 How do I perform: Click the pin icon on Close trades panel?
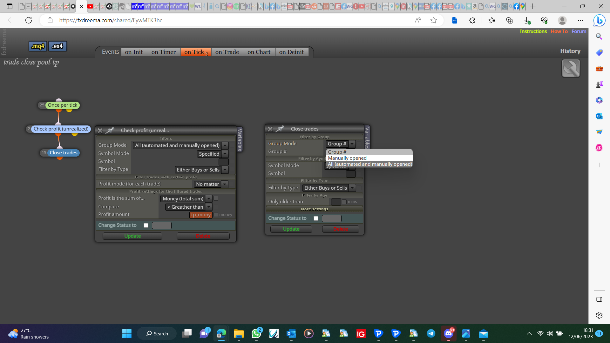280,129
